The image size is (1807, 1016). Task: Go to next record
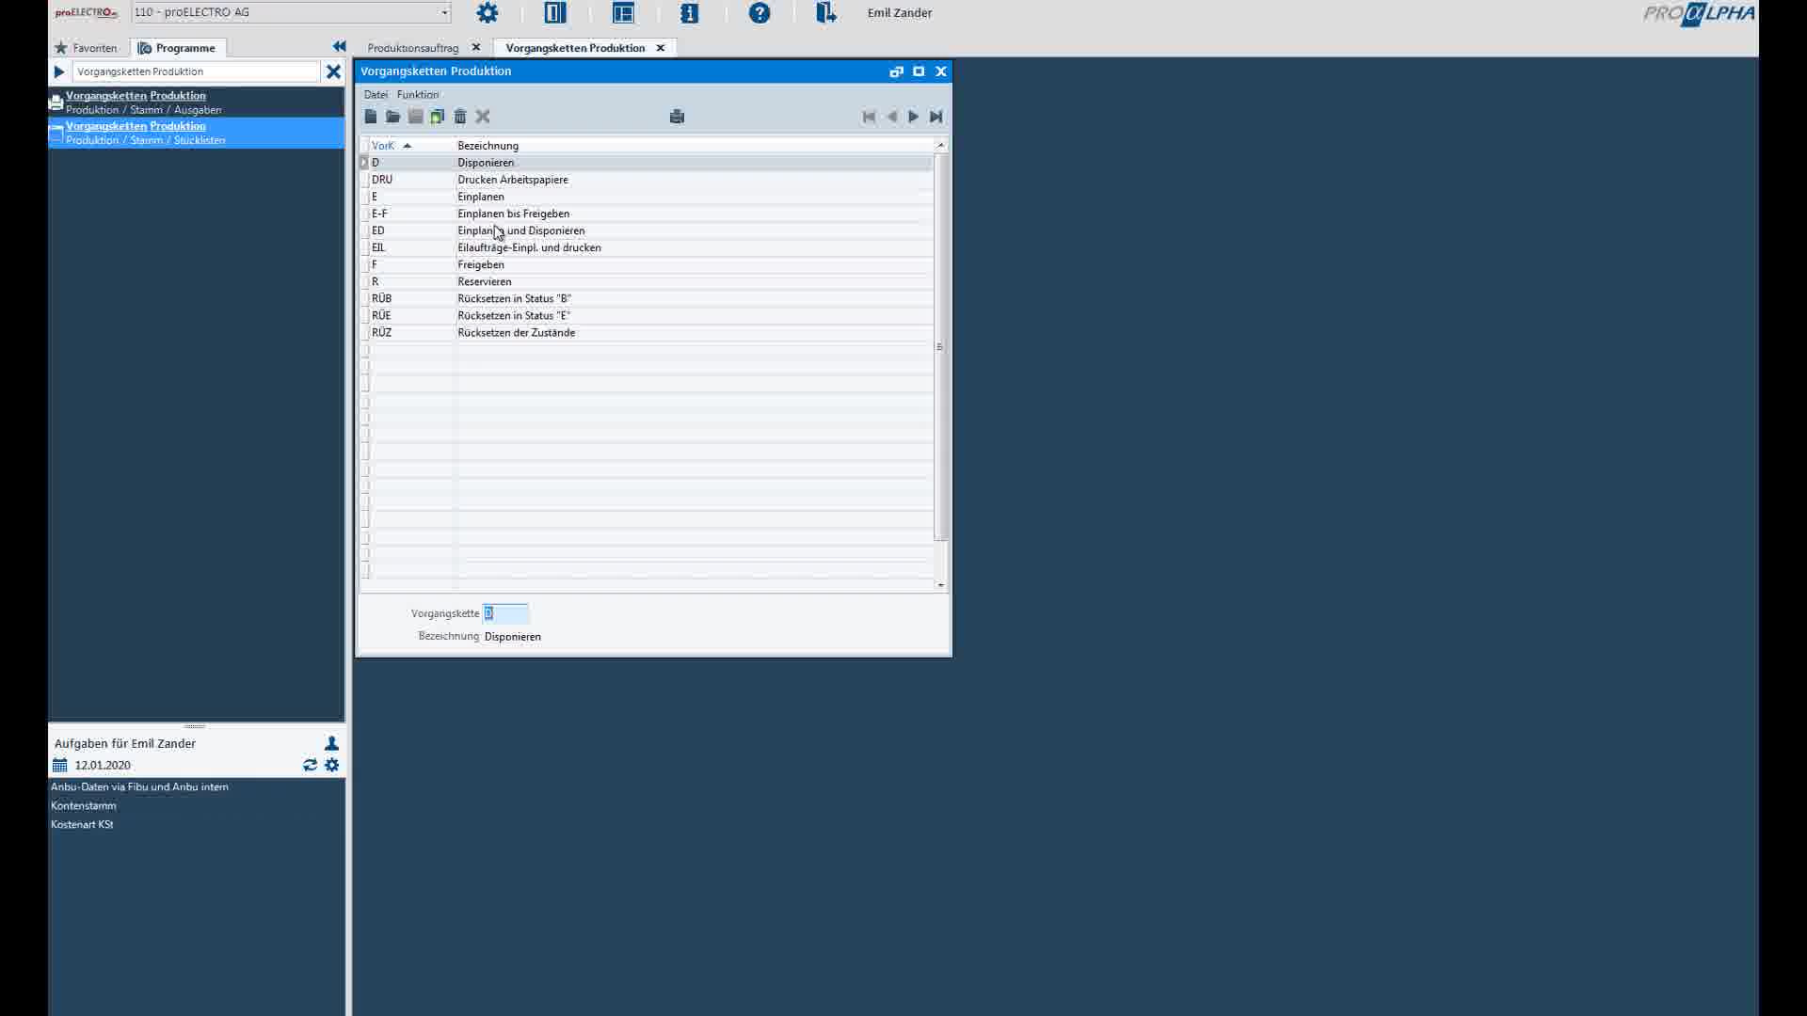913,117
